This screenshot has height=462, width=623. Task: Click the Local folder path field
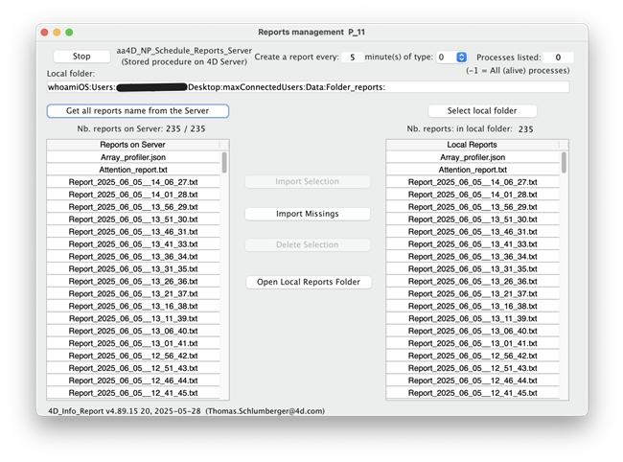[307, 87]
